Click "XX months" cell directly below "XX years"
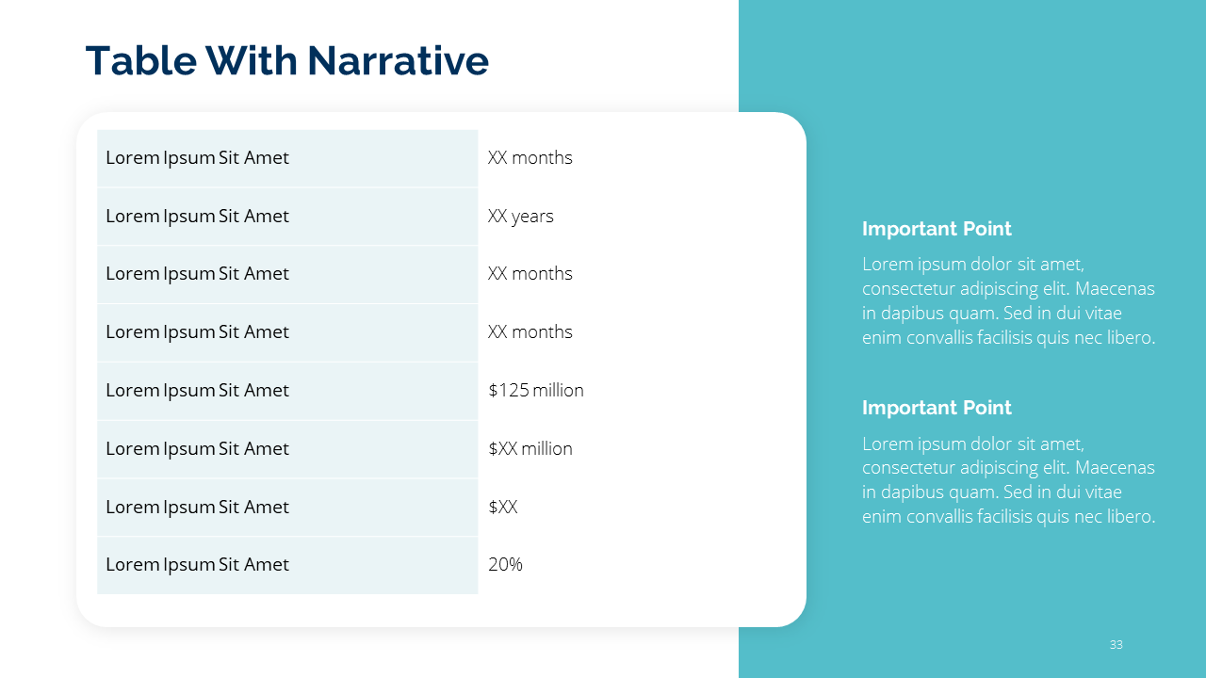1206x678 pixels. pos(530,274)
